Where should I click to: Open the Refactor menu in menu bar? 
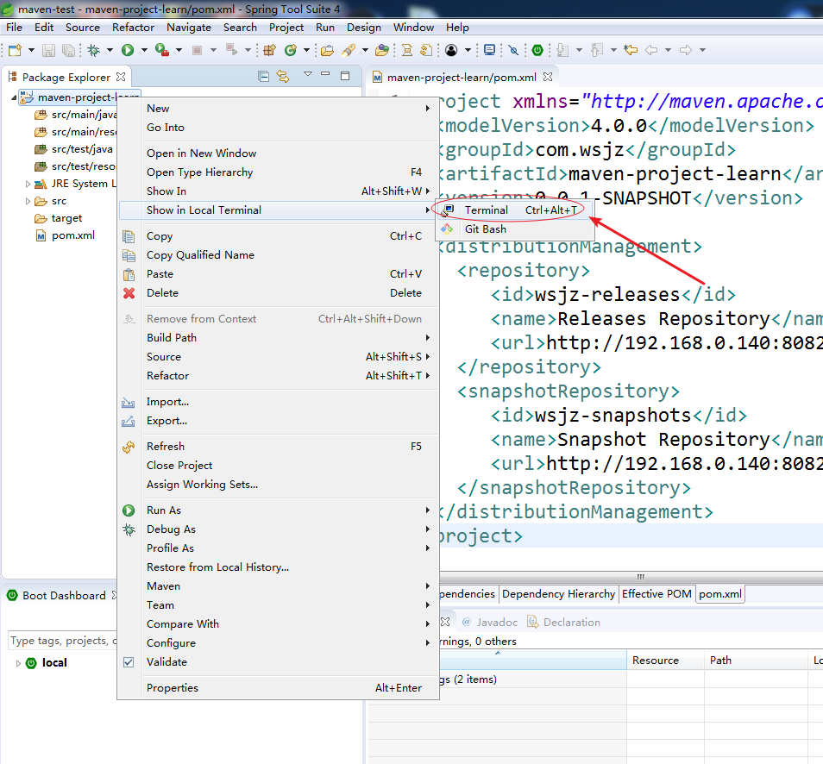pos(133,28)
